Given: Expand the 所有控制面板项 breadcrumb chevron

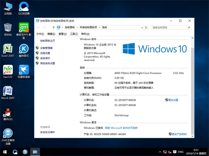Looking at the screenshot, I should [x=100, y=27].
